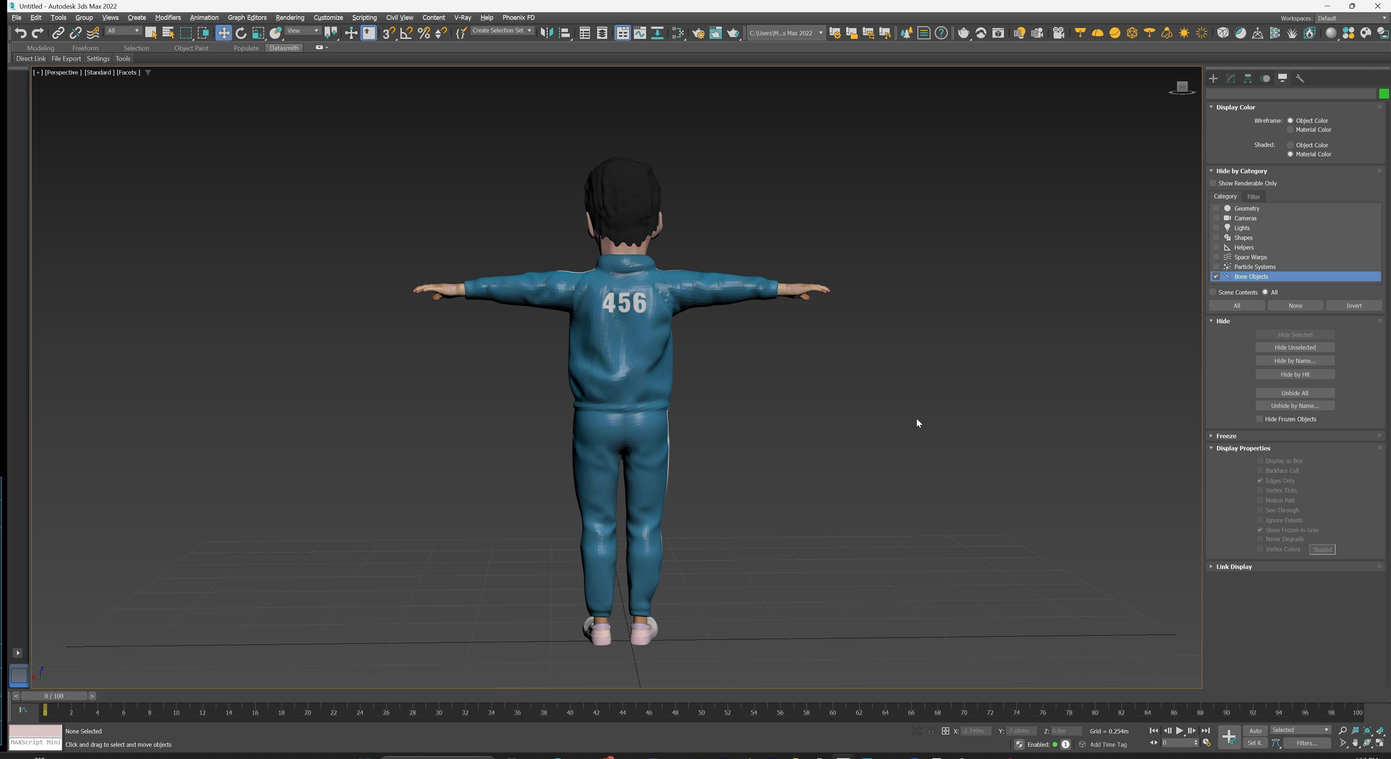Click the Hide by Name button

(1294, 361)
